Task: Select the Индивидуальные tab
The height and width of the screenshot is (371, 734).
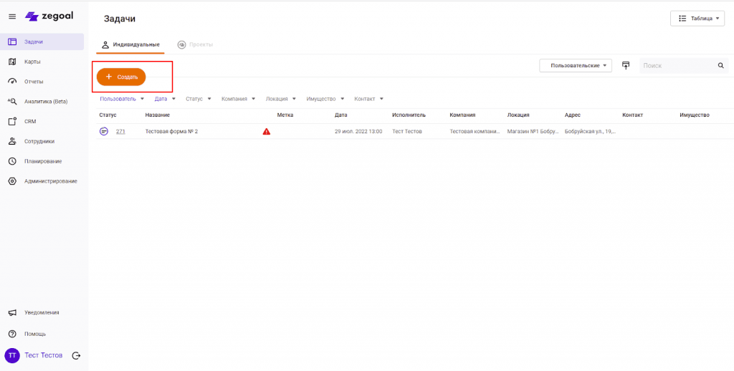Action: (x=130, y=45)
